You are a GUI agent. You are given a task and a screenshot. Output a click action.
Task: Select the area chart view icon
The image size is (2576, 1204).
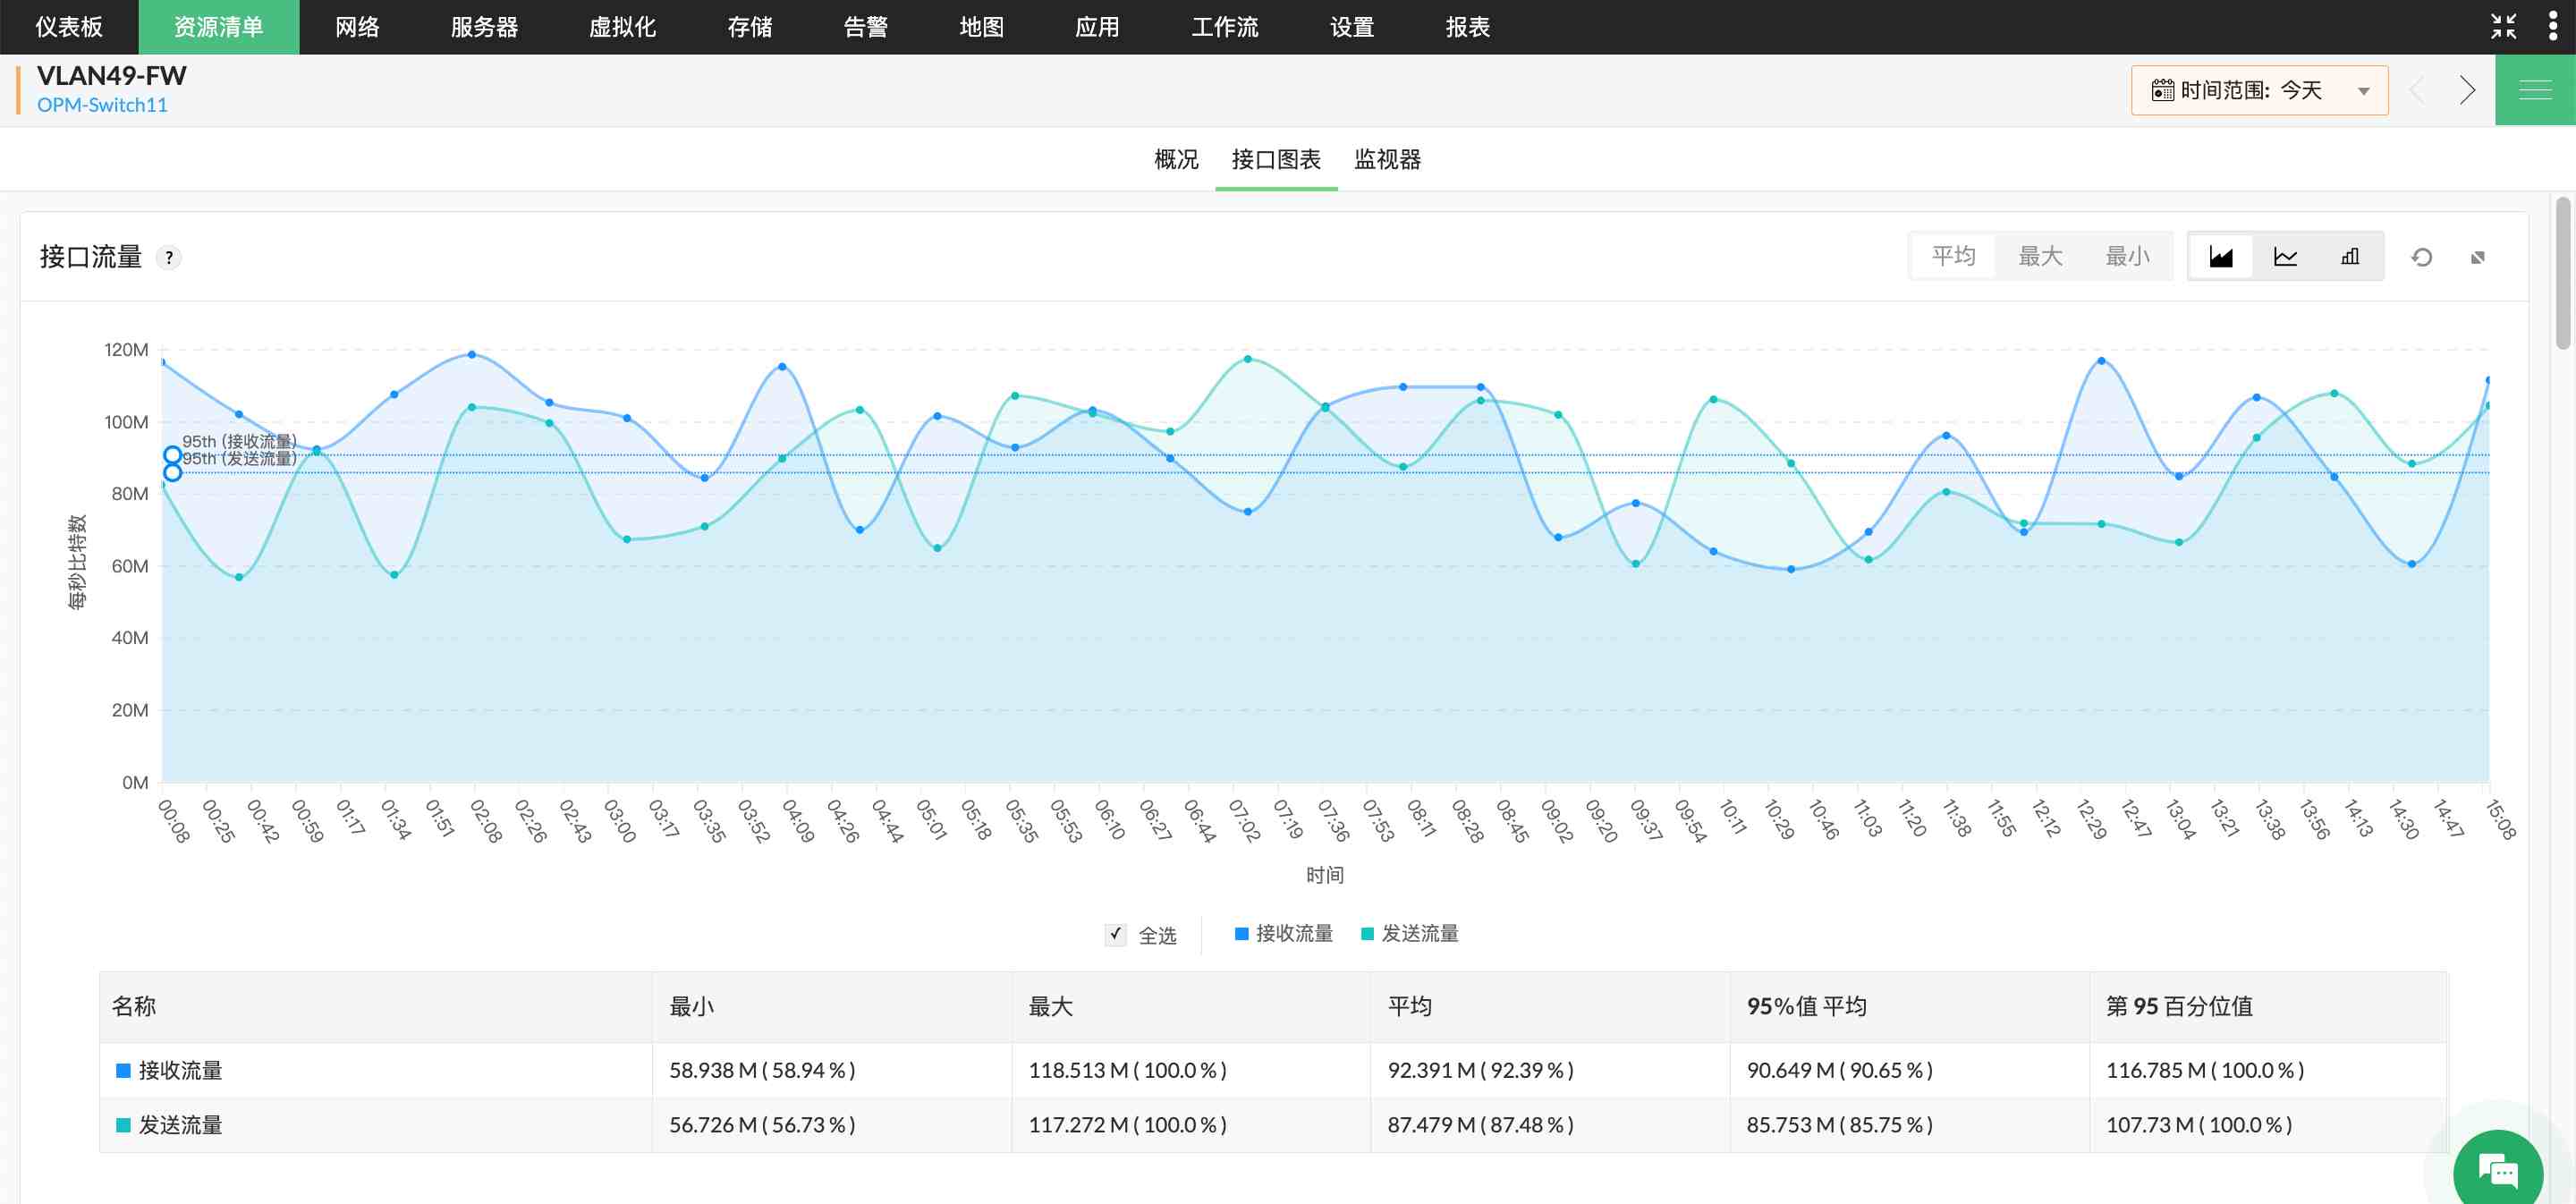coord(2221,256)
